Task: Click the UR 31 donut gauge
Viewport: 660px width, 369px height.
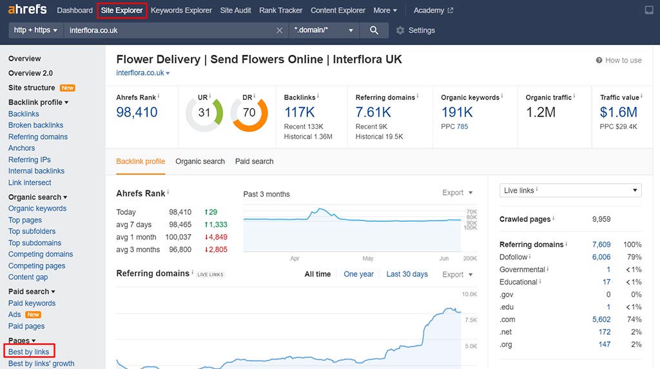Action: [204, 113]
